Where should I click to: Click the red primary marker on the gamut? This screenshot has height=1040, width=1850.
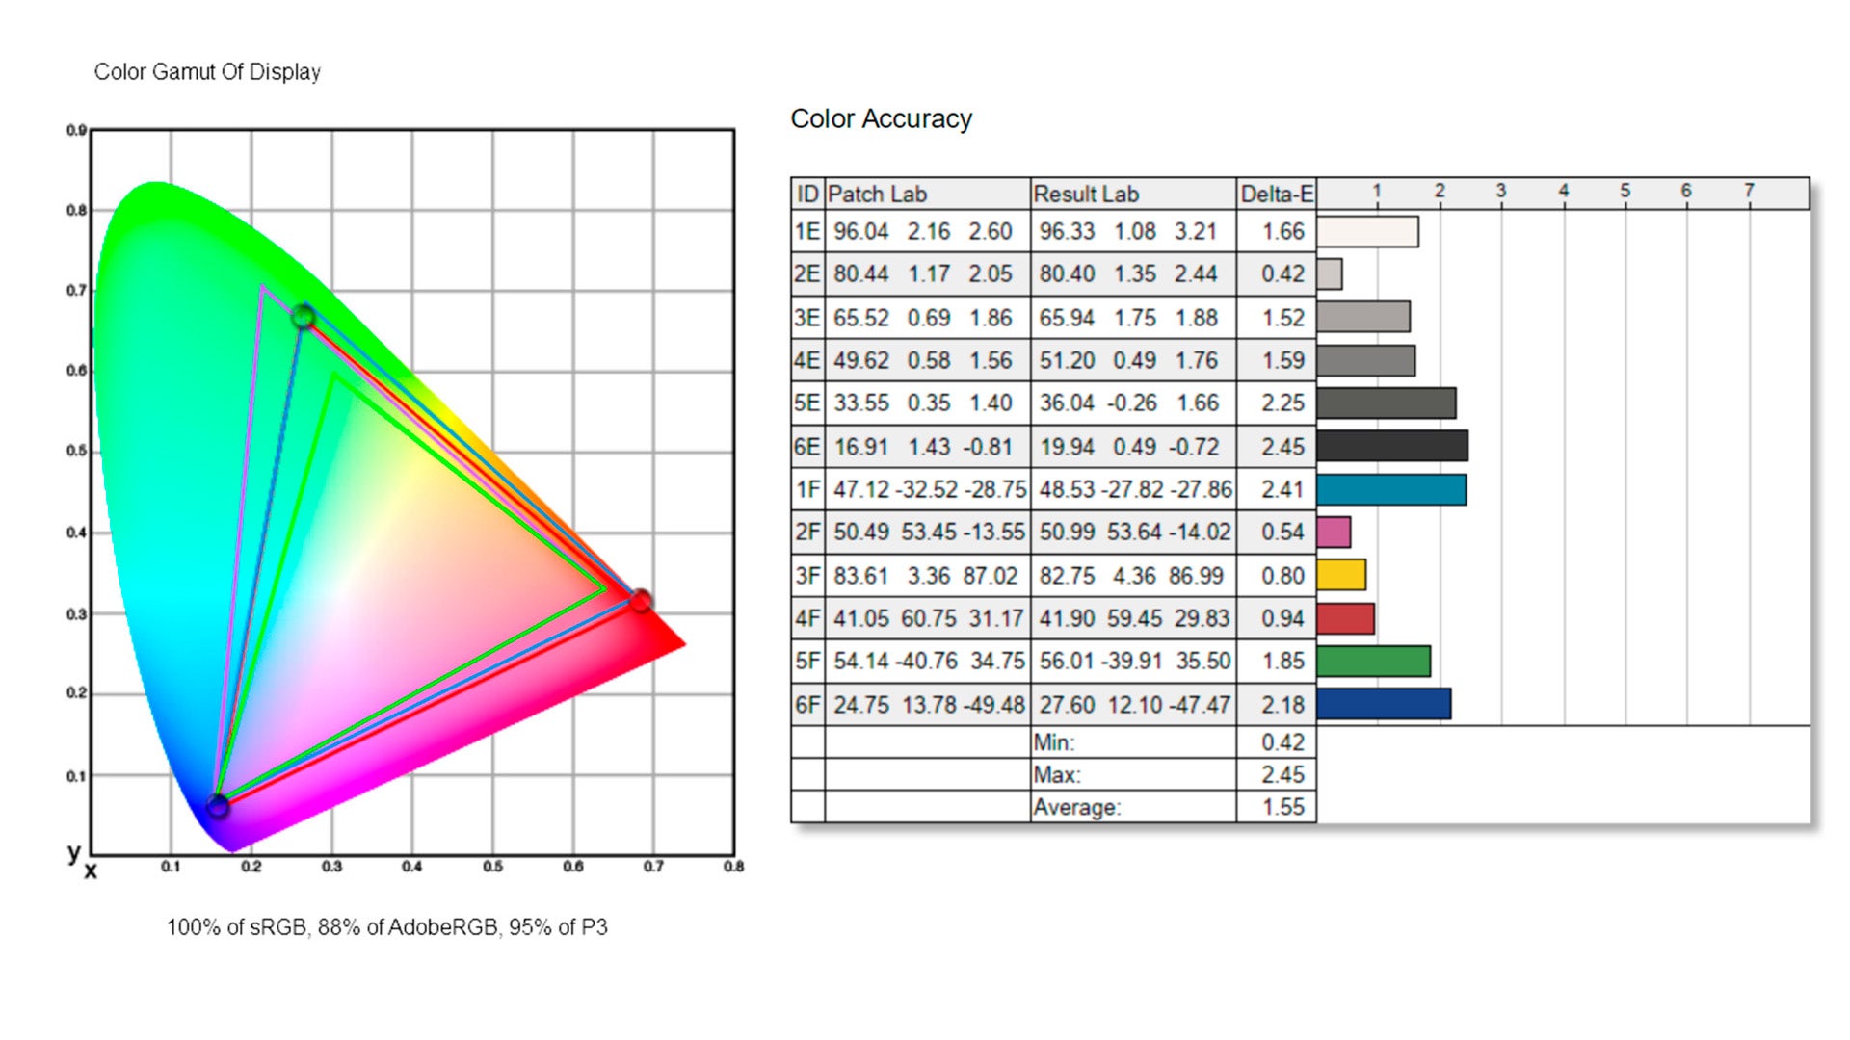641,601
